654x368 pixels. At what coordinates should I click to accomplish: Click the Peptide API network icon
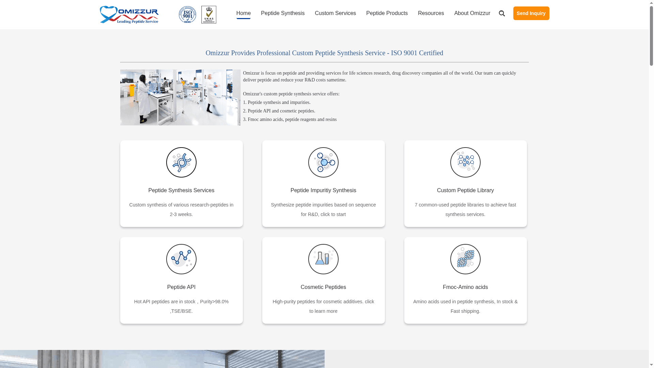tap(181, 259)
